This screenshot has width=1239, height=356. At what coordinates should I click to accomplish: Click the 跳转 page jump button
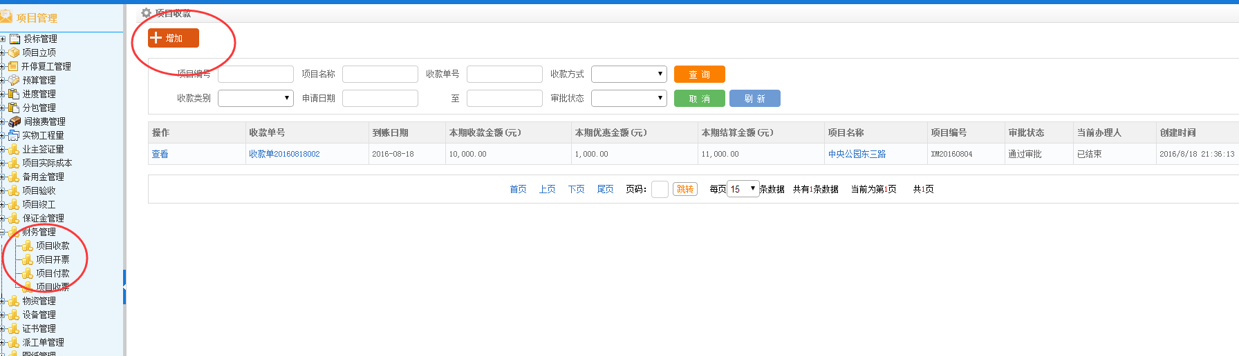685,189
